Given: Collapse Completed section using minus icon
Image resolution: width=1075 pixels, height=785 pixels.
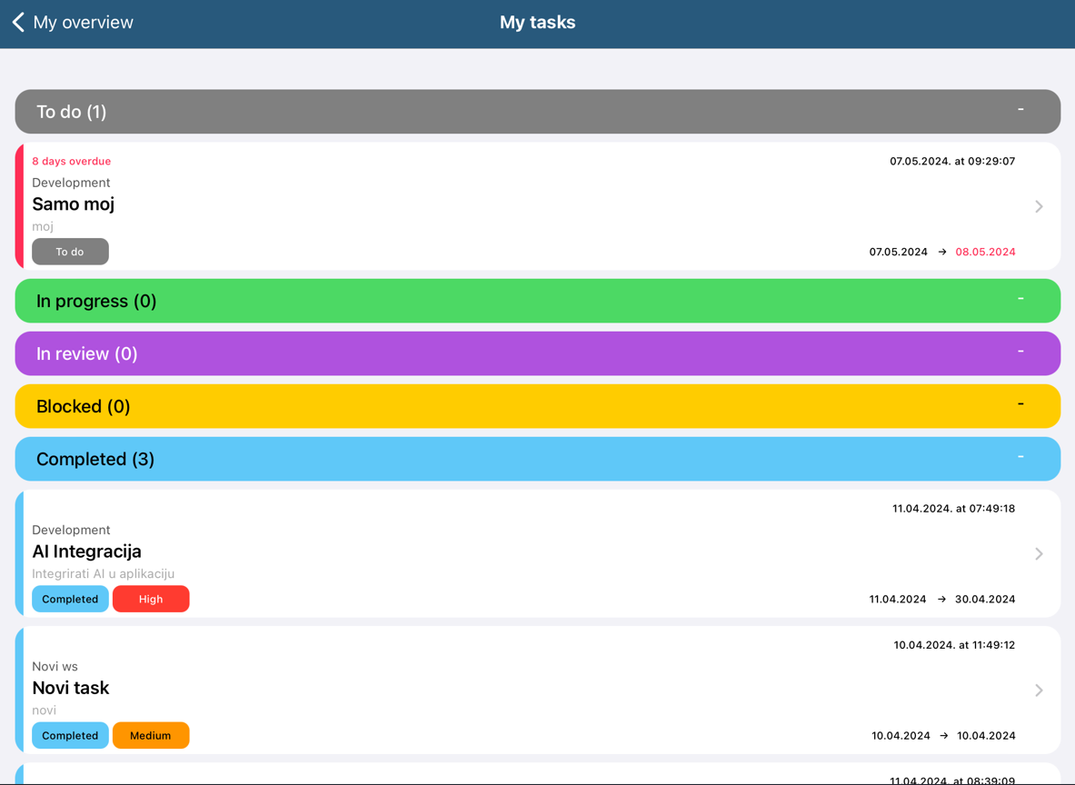Looking at the screenshot, I should click(x=1020, y=457).
